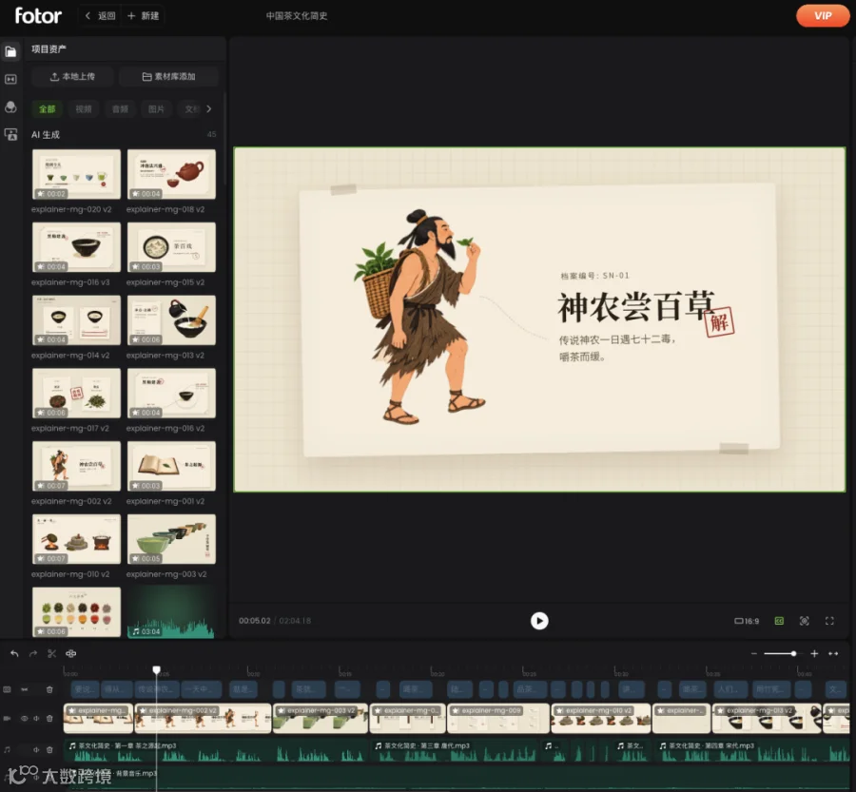Click the fotor logo
The image size is (856, 792).
(x=38, y=15)
